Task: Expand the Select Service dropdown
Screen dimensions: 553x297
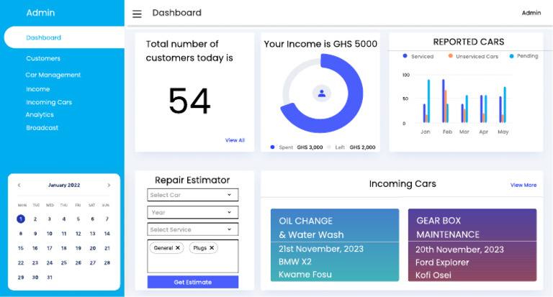Action: [x=192, y=229]
